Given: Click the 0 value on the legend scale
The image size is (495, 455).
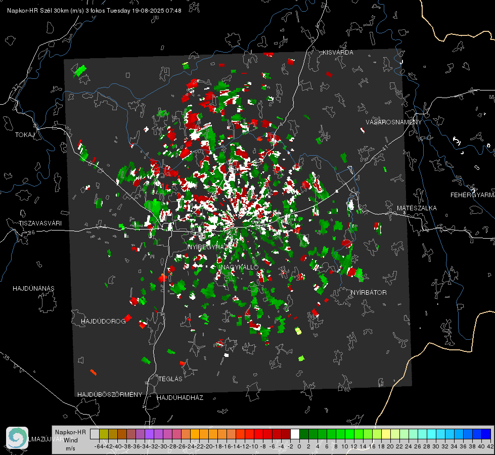Looking at the screenshot, I should click(x=299, y=446).
